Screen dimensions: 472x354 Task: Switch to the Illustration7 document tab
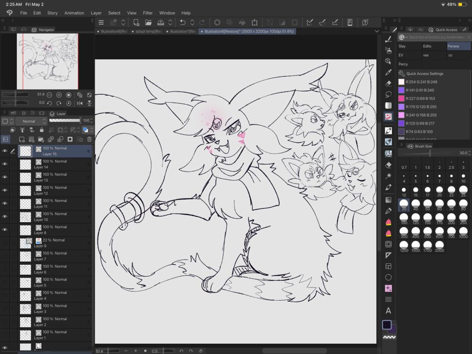point(182,31)
